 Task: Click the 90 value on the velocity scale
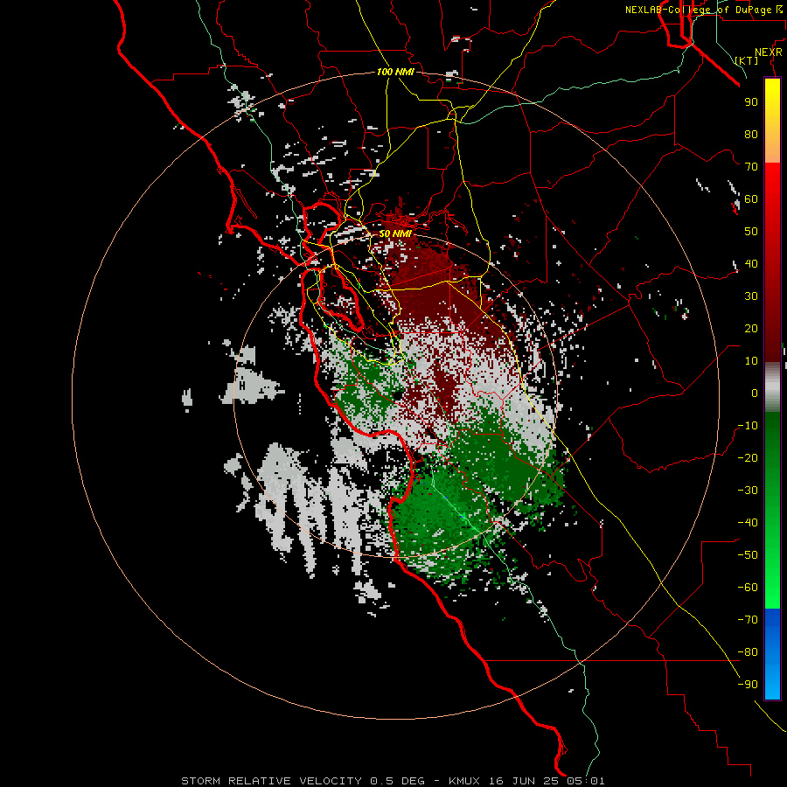click(x=751, y=102)
